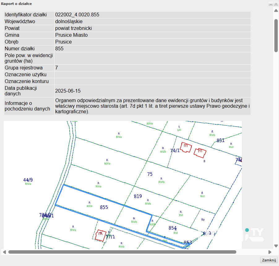Image resolution: width=279 pixels, height=266 pixels.
Task: Click the vertical scrollbar up arrow
Action: (x=276, y=10)
